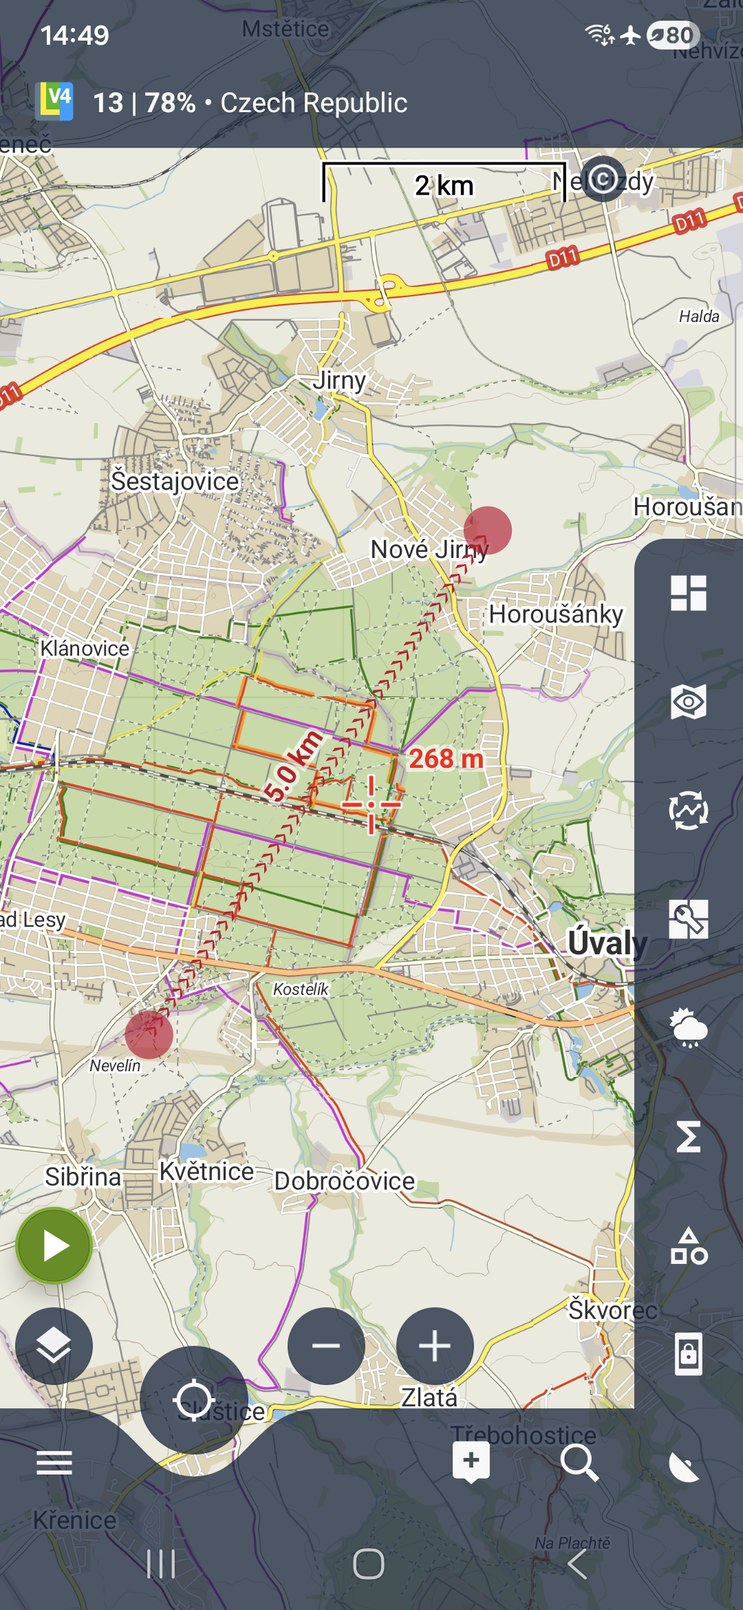This screenshot has width=743, height=1610.
Task: Tap the Czech Republic map title bar
Action: [x=250, y=103]
